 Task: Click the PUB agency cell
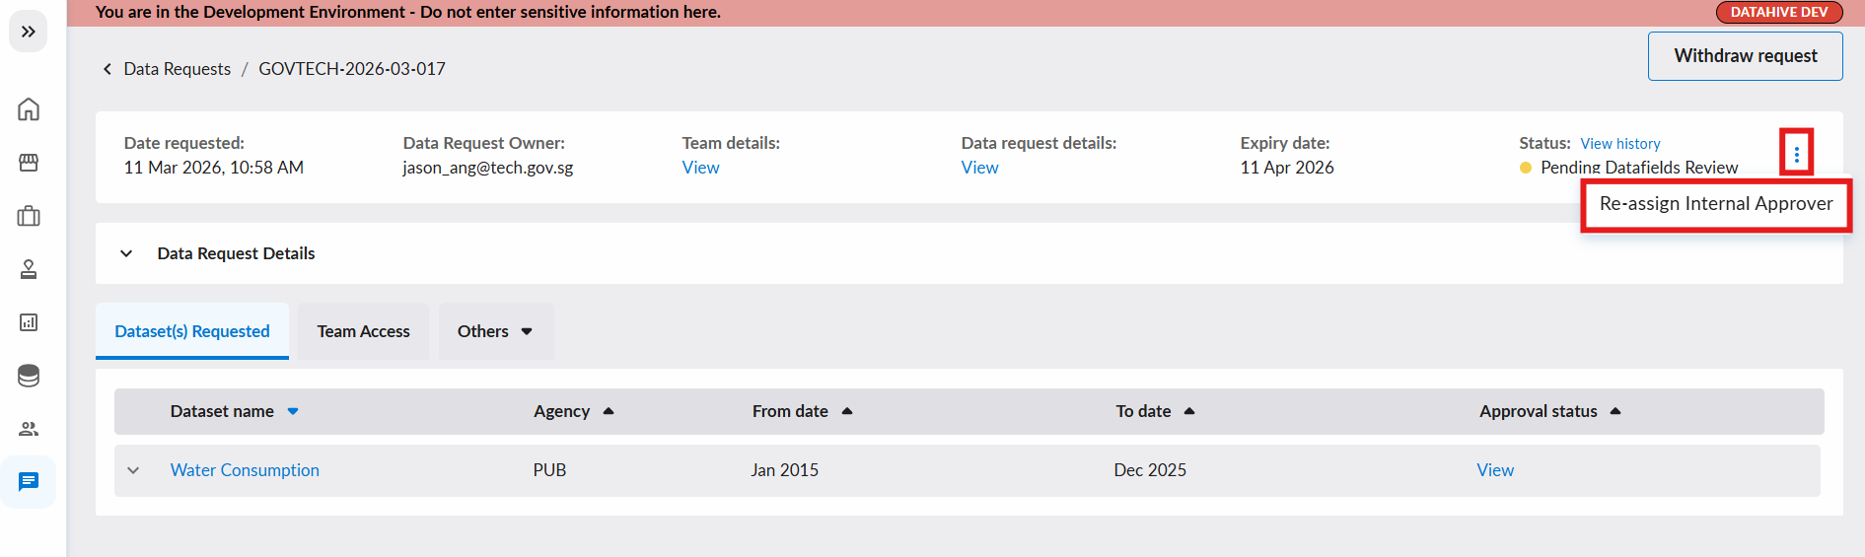tap(549, 470)
